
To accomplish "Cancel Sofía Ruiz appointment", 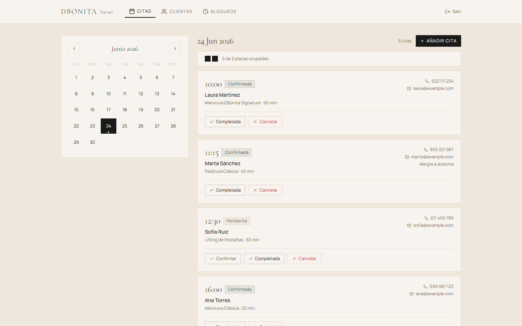I will 304,259.
